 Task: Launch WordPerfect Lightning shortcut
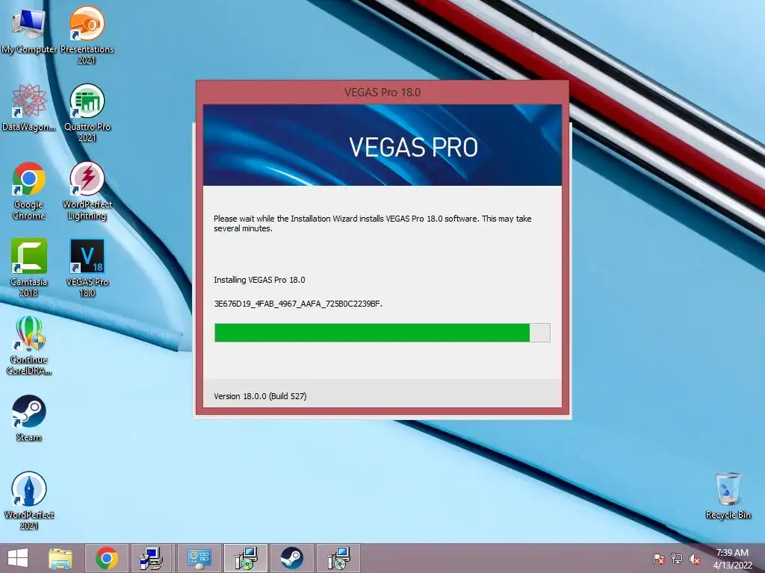pyautogui.click(x=87, y=190)
